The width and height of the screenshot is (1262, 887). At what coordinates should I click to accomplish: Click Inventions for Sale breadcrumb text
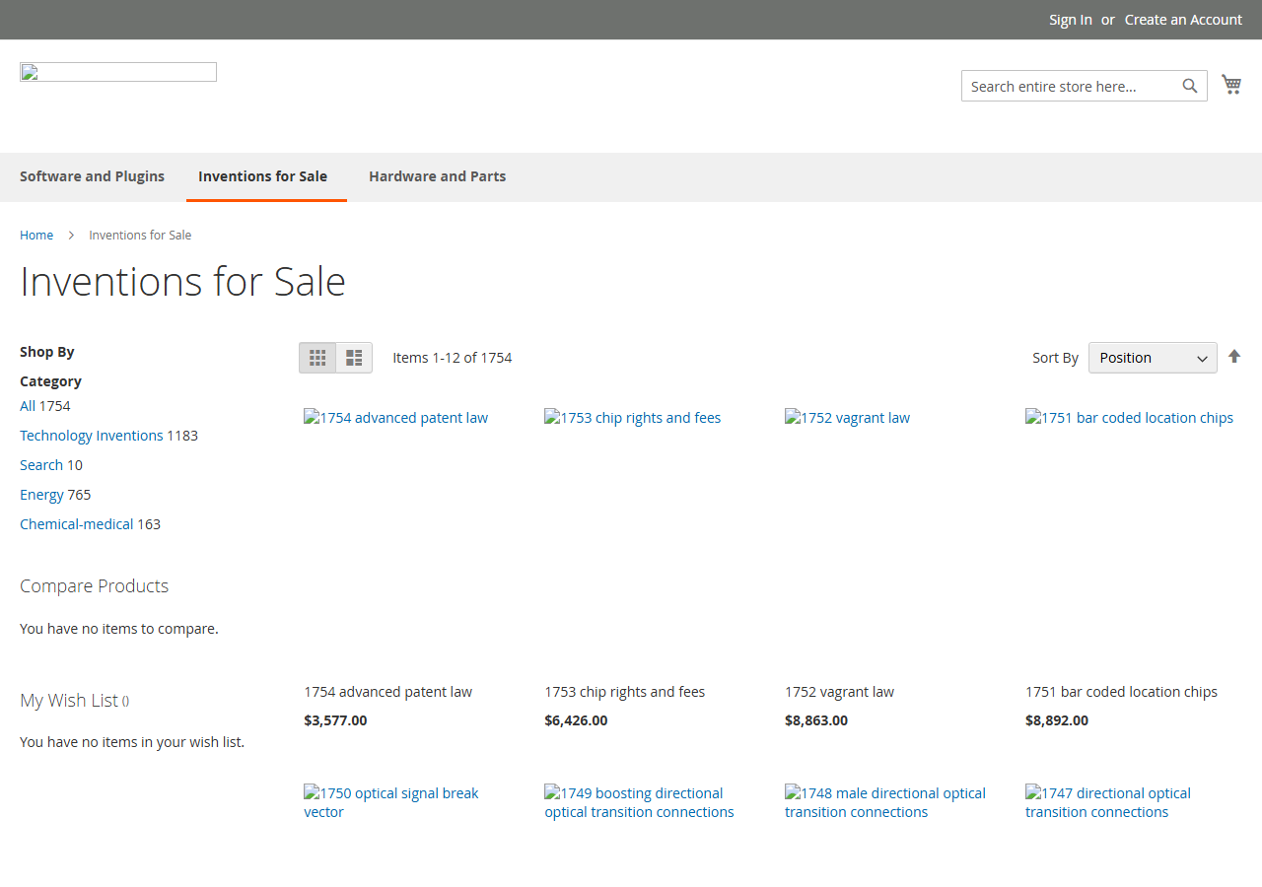tap(140, 235)
